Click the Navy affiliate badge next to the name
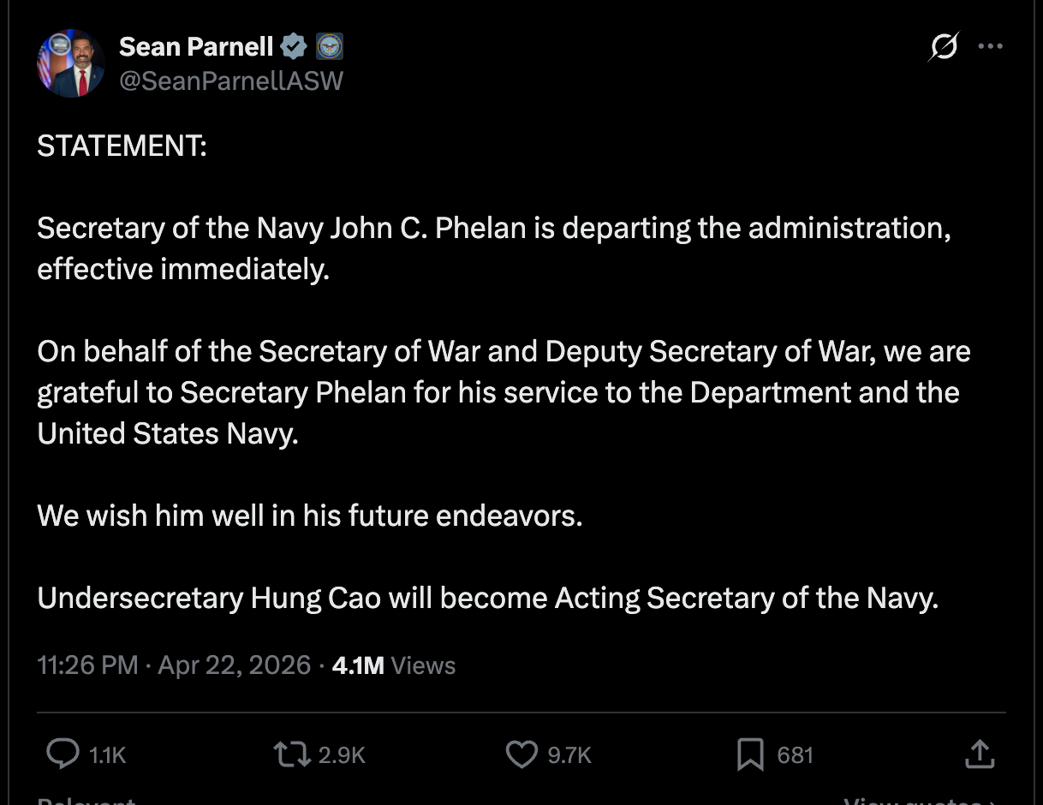 pos(331,46)
